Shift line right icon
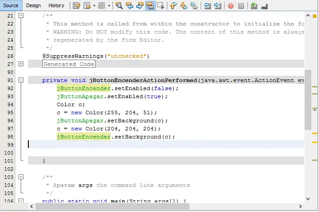 point(218,6)
